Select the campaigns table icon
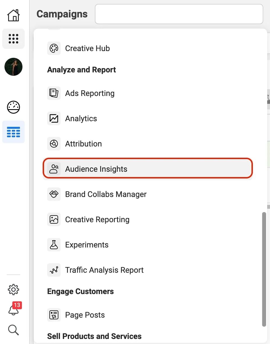 (x=13, y=132)
